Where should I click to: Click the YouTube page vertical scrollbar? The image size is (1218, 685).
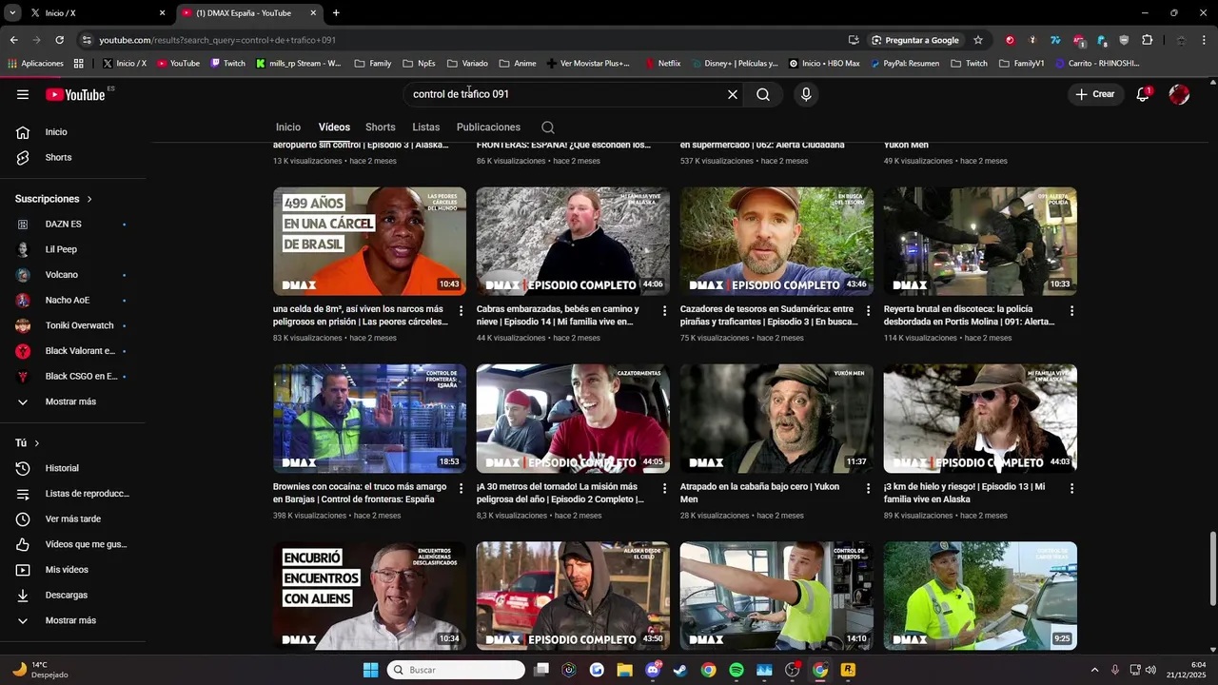click(x=1212, y=568)
